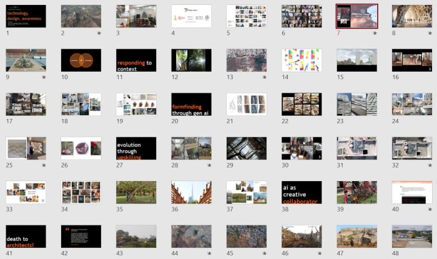The image size is (437, 259).
Task: Select the 'technology, design, awareness' title slide
Action: [26, 16]
